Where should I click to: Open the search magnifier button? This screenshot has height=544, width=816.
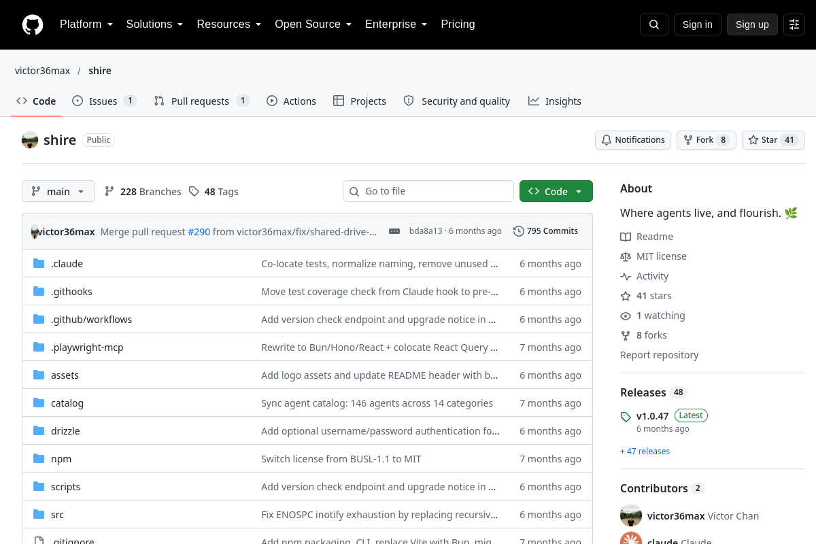click(654, 24)
